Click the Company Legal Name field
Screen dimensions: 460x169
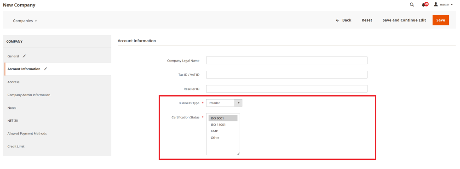point(287,60)
